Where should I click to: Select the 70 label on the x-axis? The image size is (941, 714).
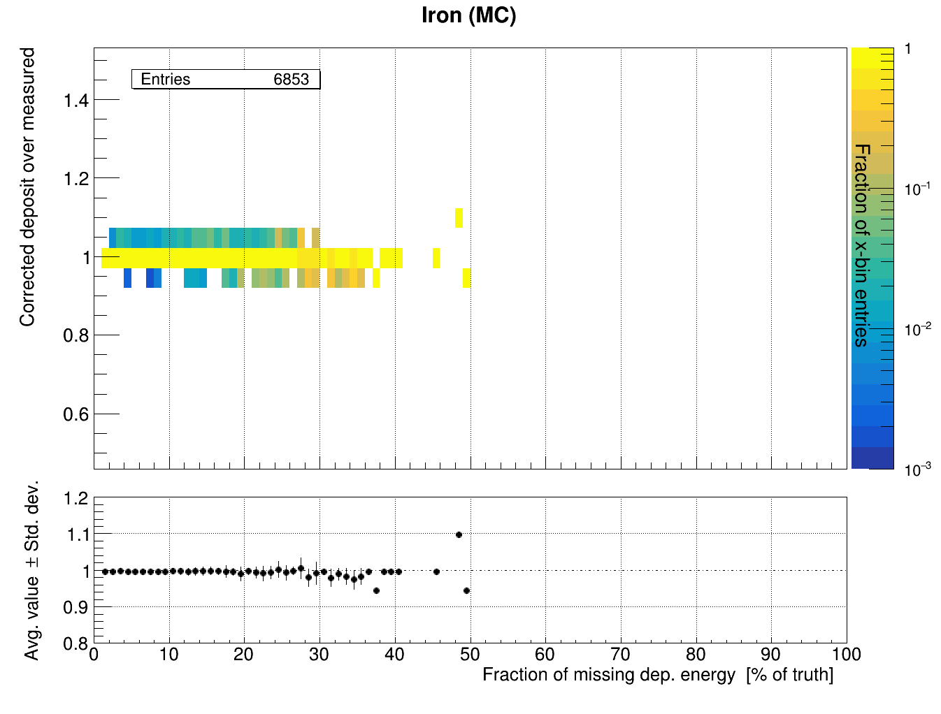(621, 655)
